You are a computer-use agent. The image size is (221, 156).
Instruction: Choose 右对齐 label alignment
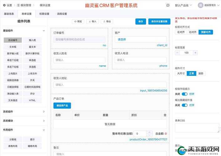[193, 32]
